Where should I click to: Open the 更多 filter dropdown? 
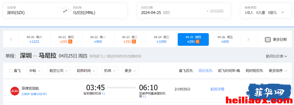(x=130, y=71)
